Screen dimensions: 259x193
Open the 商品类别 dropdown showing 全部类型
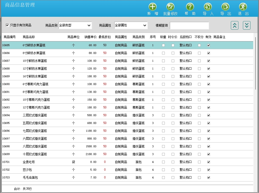[x=75, y=25]
